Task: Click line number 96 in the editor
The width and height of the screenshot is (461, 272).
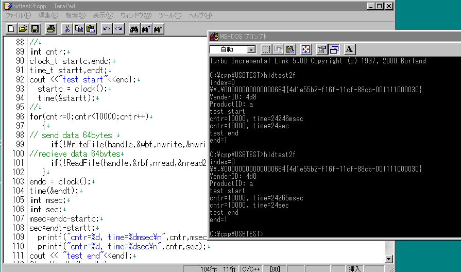Action: [x=20, y=116]
